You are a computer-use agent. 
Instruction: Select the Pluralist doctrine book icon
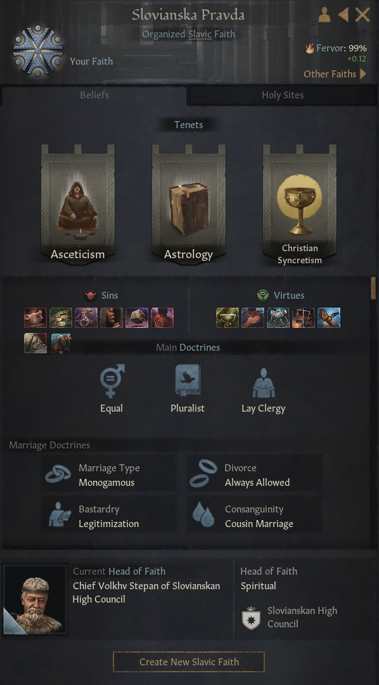(188, 381)
